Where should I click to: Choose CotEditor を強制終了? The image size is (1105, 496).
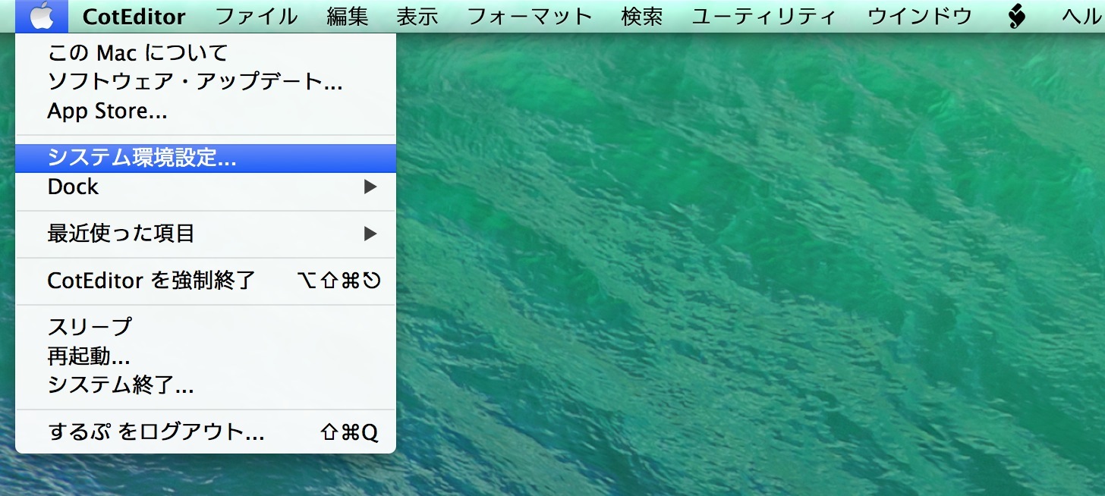206,281
